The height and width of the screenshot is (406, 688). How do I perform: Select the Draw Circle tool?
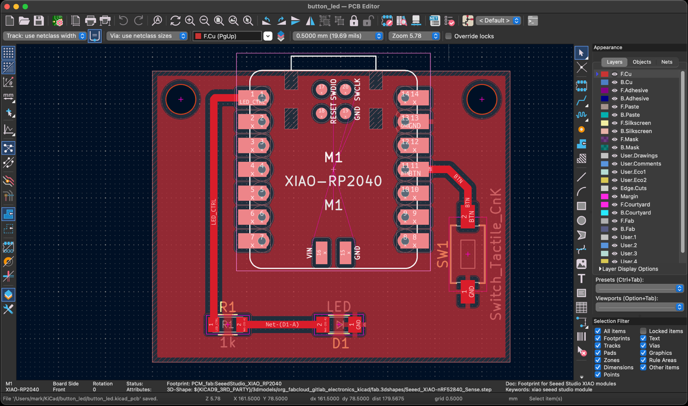[x=582, y=221]
